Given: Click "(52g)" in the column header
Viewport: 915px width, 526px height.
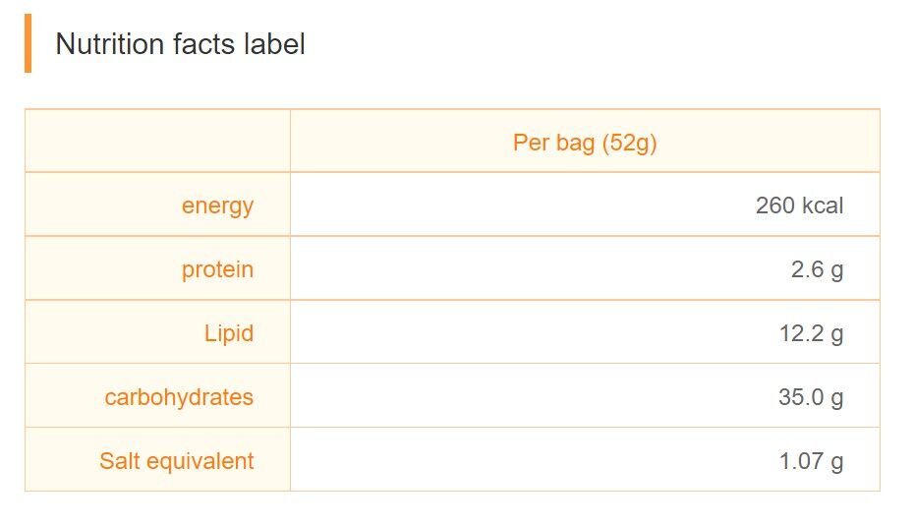Looking at the screenshot, I should 629,143.
